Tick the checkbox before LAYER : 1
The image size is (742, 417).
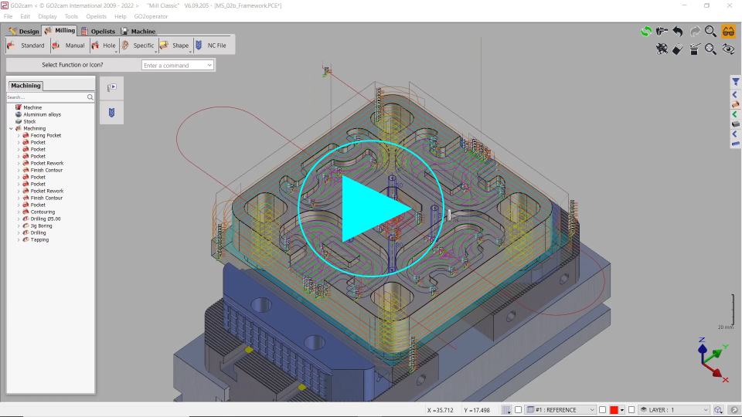tap(631, 410)
